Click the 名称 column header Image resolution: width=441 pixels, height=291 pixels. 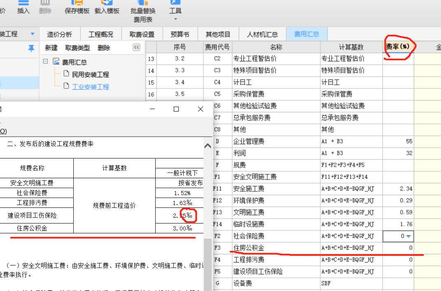276,47
